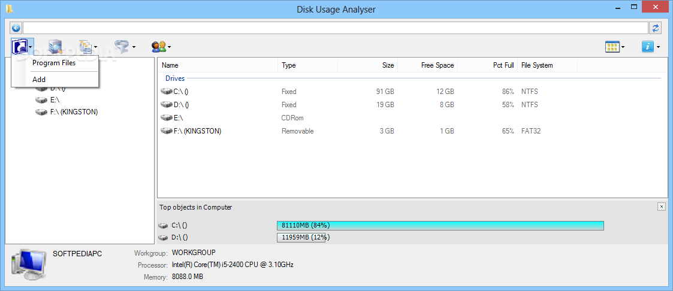Select F:\ (KINGSTON) name in the drives list
This screenshot has height=291, width=673.
197,131
